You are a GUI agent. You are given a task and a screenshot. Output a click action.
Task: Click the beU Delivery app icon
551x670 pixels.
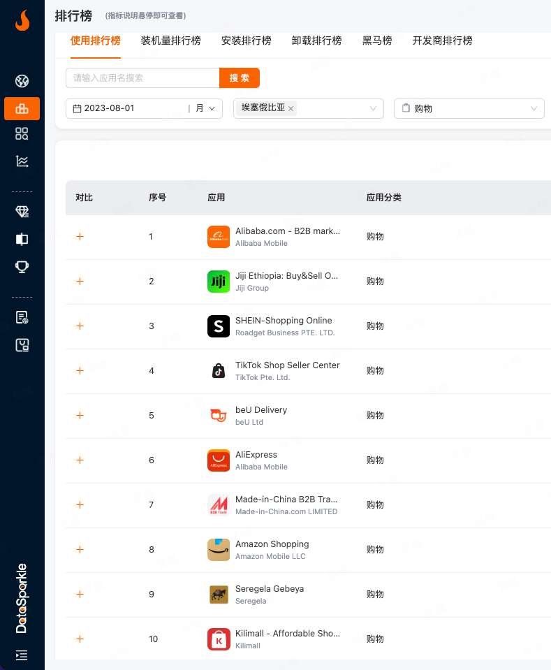click(x=219, y=416)
